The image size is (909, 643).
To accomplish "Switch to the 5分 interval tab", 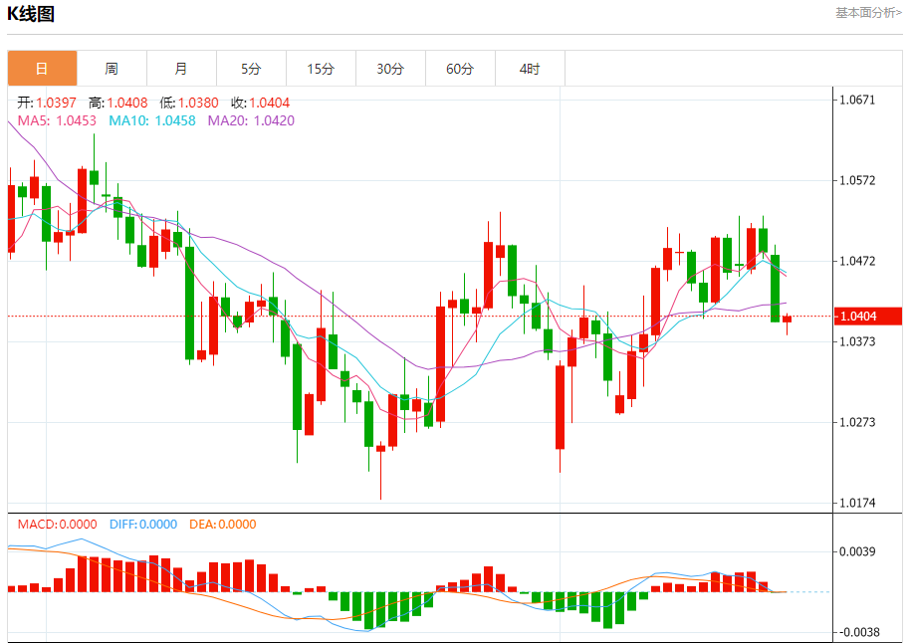I will [251, 69].
